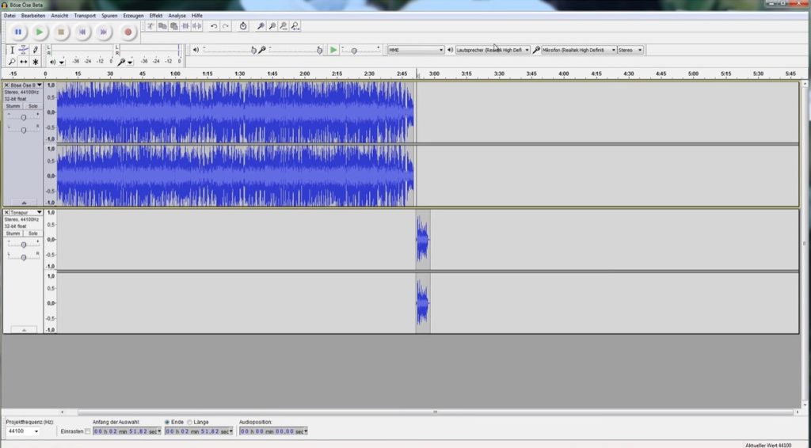Open the Effekt menu
811x448 pixels.
(156, 16)
